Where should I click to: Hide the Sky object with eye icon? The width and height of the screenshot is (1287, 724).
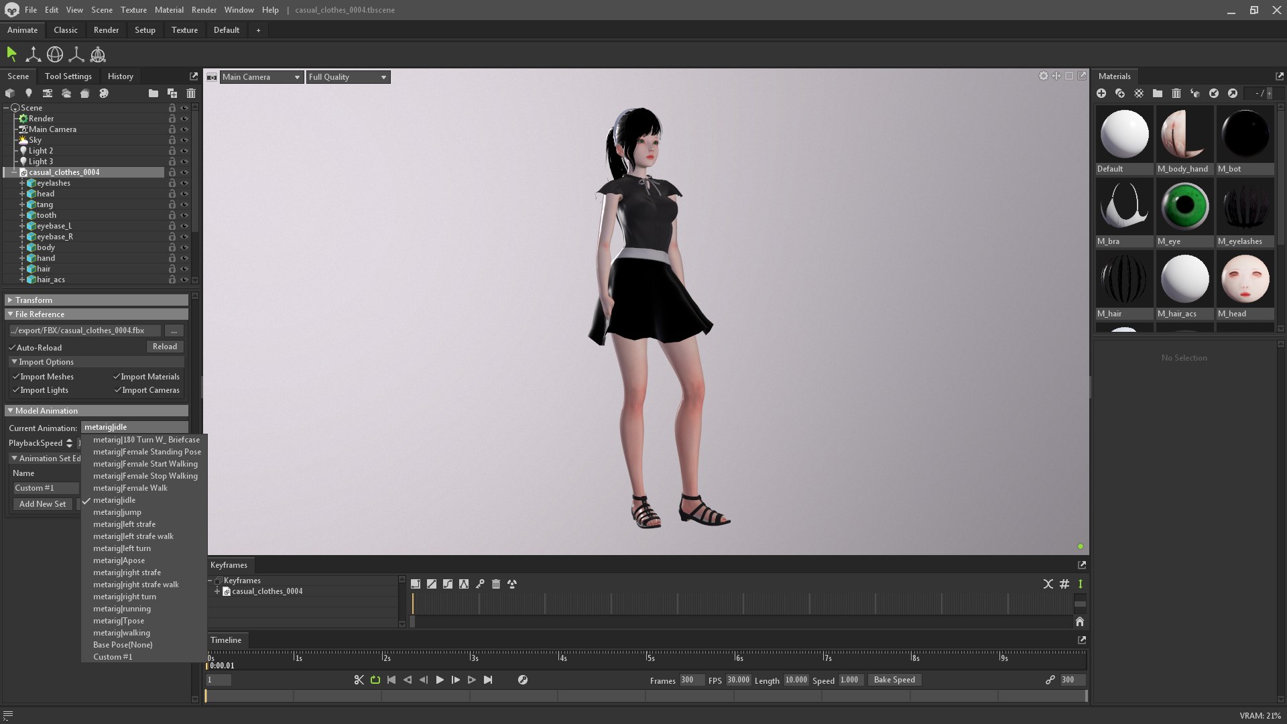184,140
